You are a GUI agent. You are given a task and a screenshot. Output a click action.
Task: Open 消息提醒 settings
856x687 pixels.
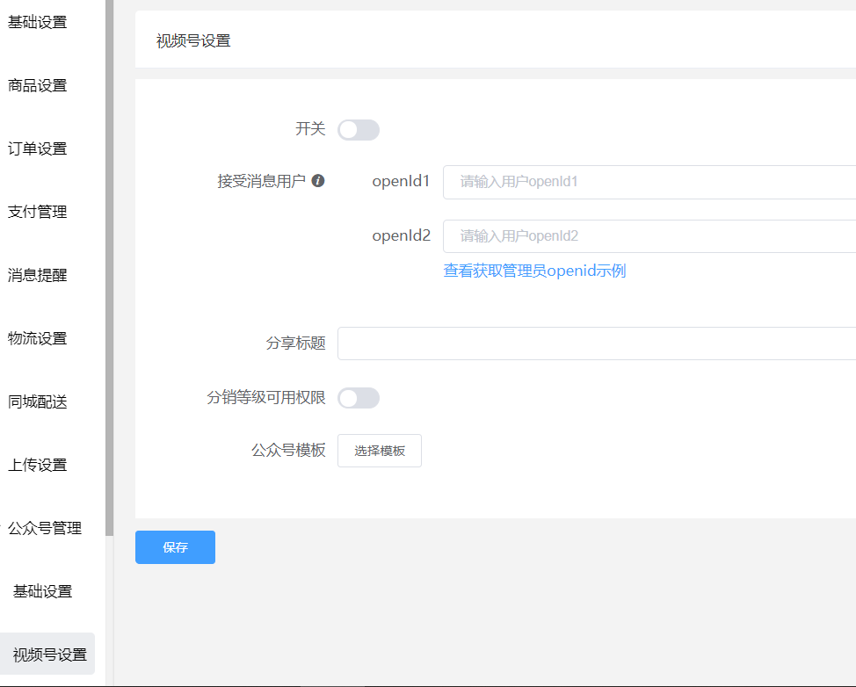pos(38,275)
